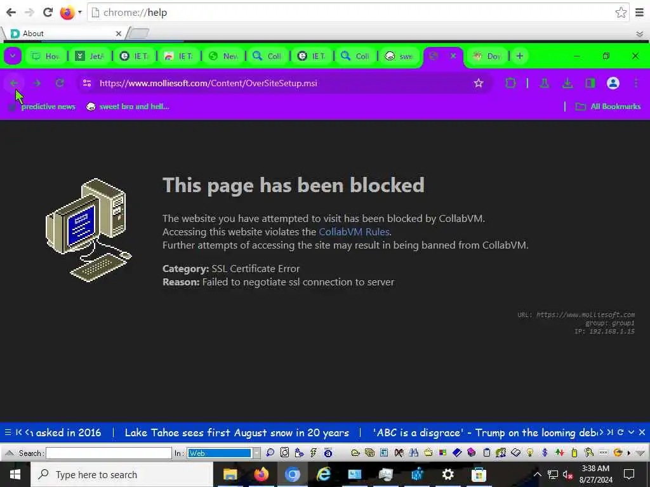Viewport: 650px width, 487px height.
Task: Open Chrome's three-dot menu in the purple toolbar
Action: coord(636,83)
